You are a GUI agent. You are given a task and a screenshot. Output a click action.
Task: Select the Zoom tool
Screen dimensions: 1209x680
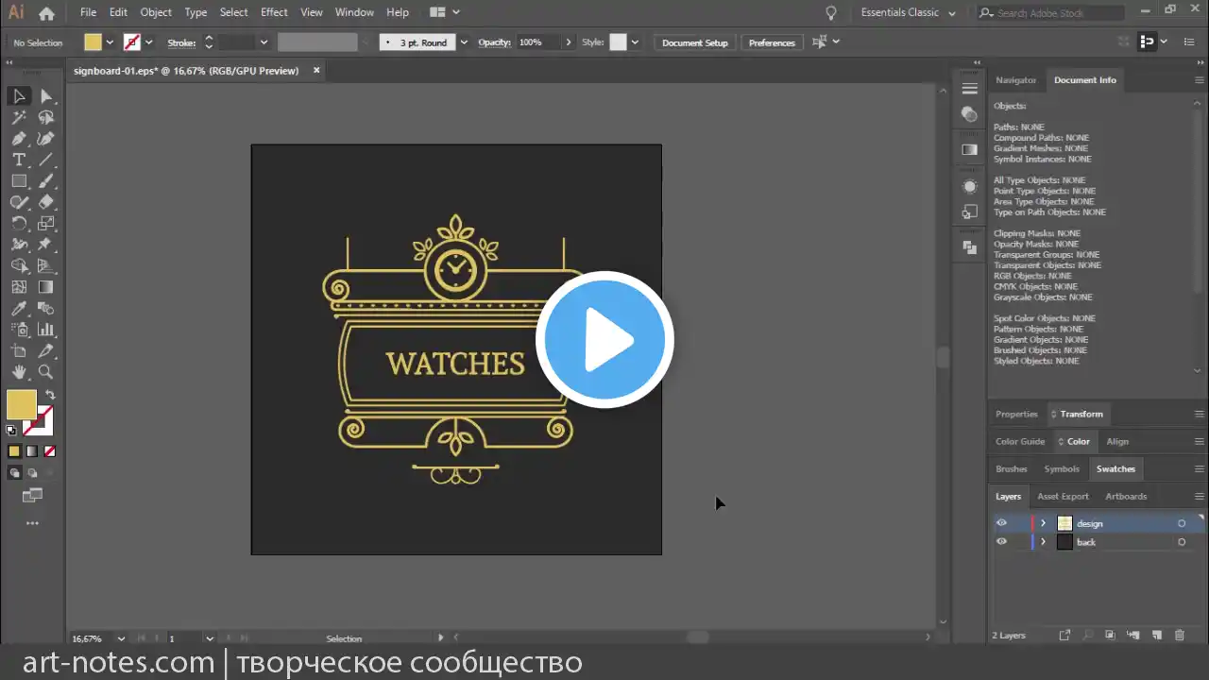(x=45, y=372)
